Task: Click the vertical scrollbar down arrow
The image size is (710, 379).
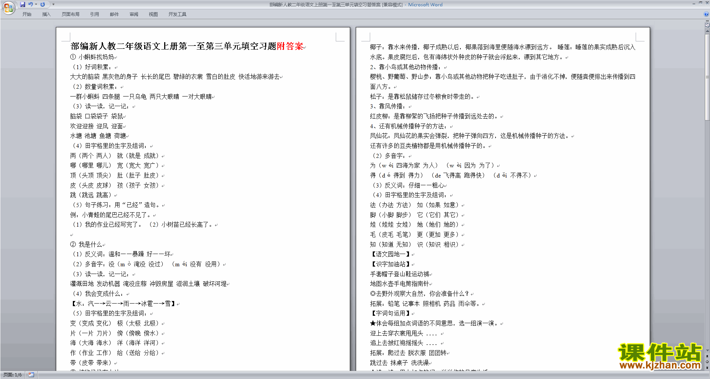Action: pos(707,351)
